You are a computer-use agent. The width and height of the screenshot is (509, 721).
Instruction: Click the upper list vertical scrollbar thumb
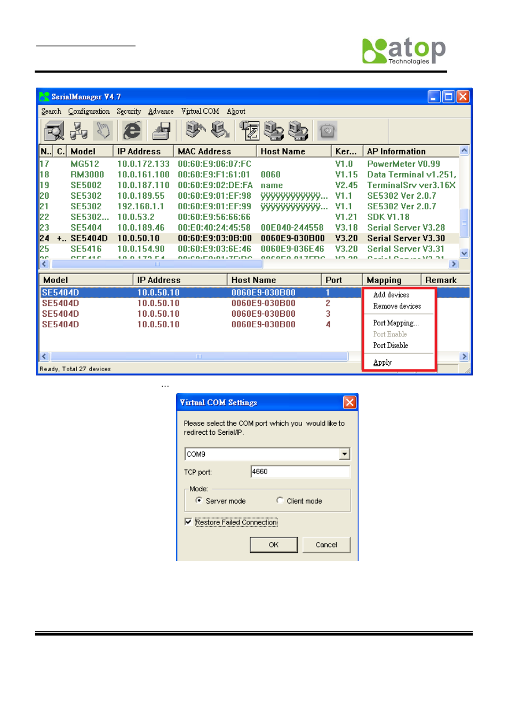click(464, 223)
